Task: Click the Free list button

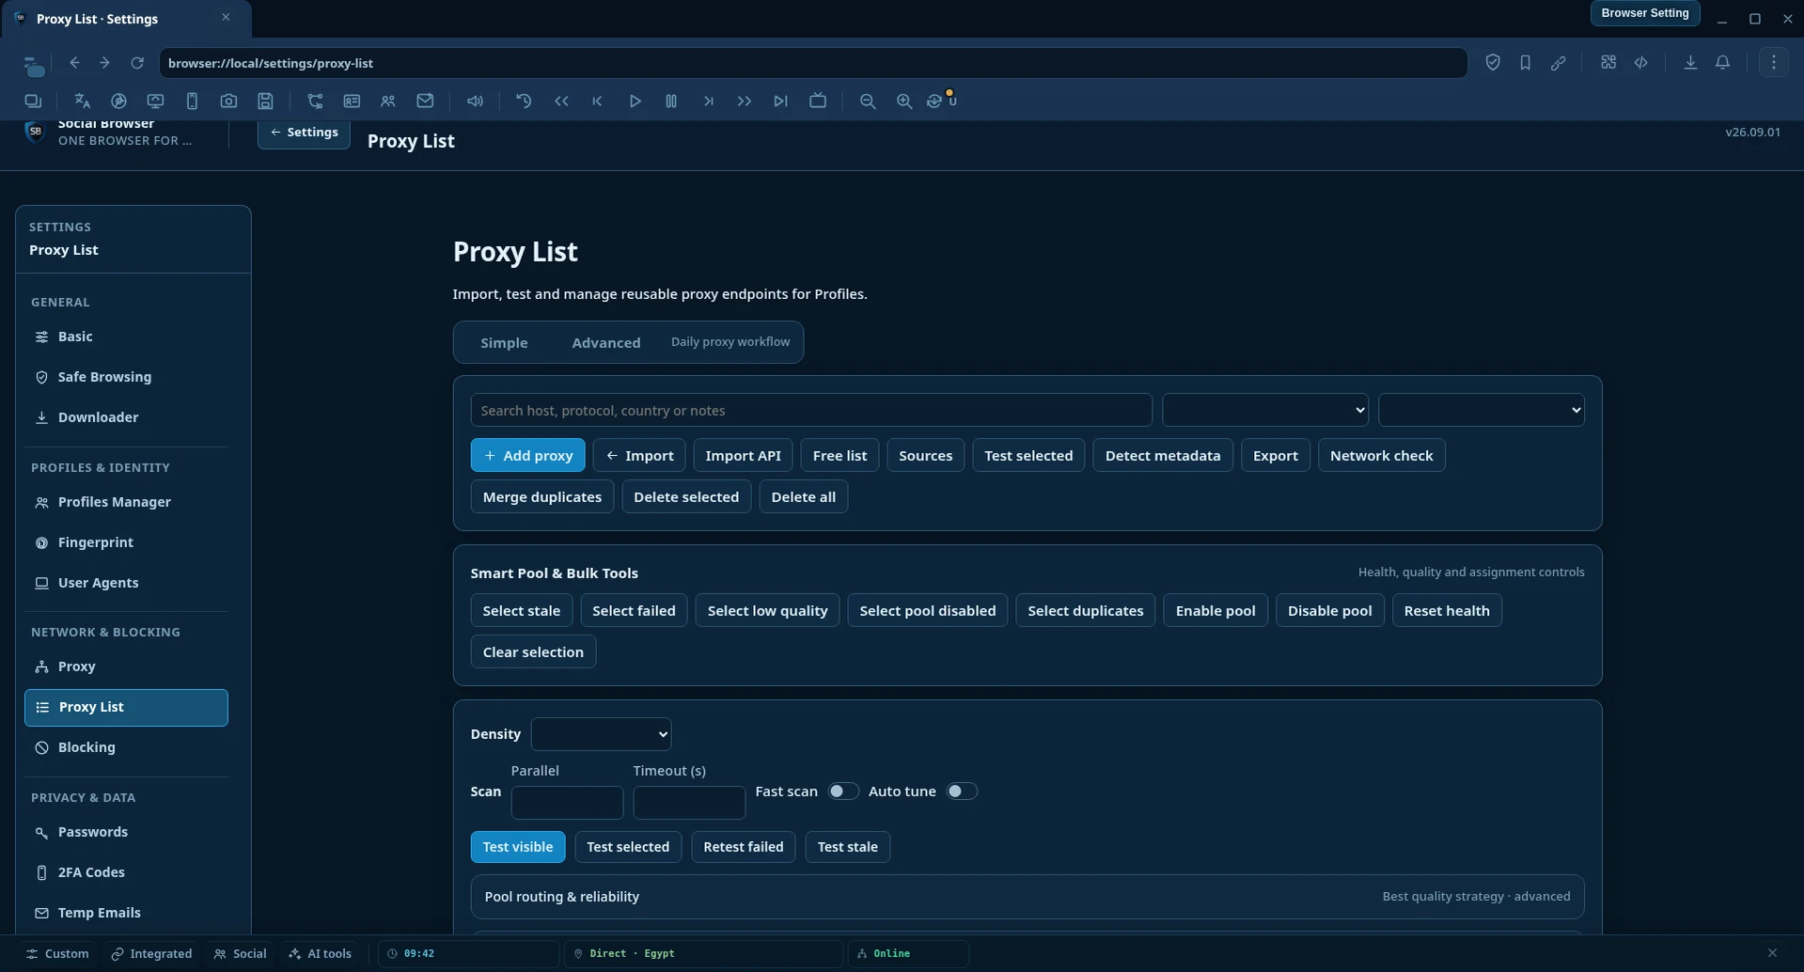Action: click(x=839, y=455)
